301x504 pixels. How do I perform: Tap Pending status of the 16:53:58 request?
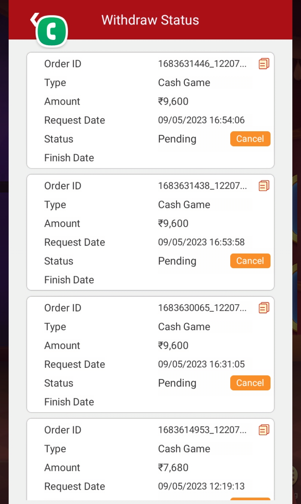point(177,261)
